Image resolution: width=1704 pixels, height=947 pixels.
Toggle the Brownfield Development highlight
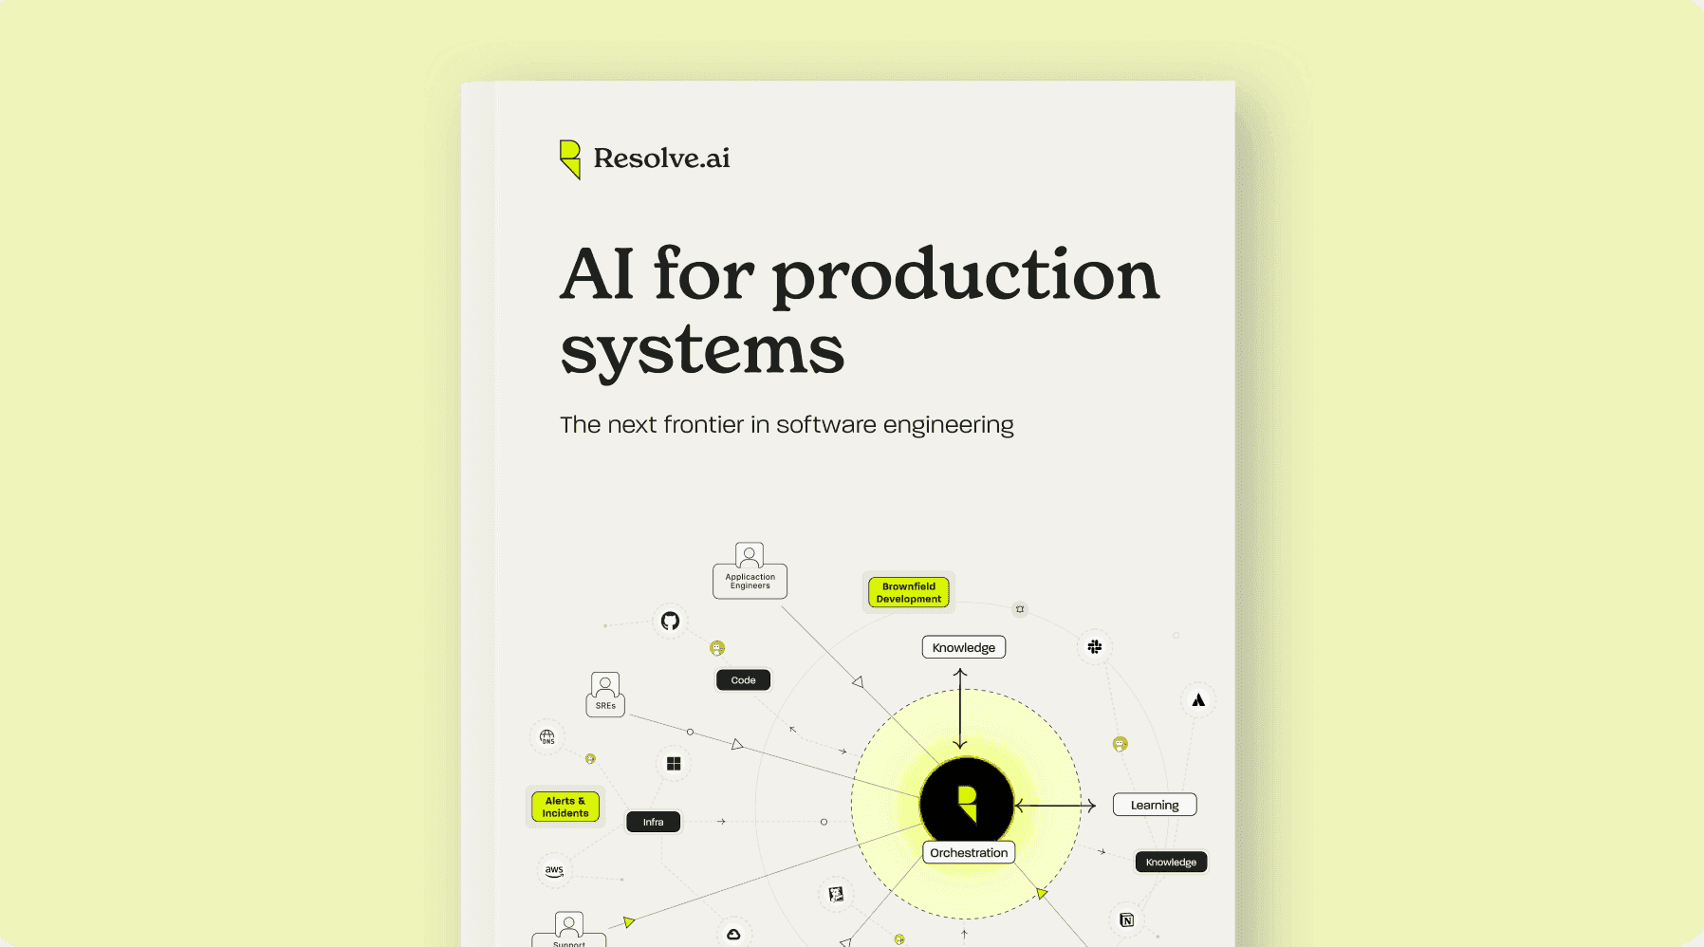907,592
